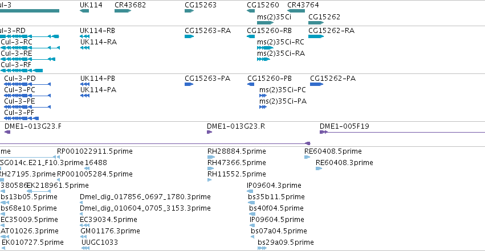Click EST RP001022911.5prime
The width and height of the screenshot is (485, 251).
(x=95, y=151)
